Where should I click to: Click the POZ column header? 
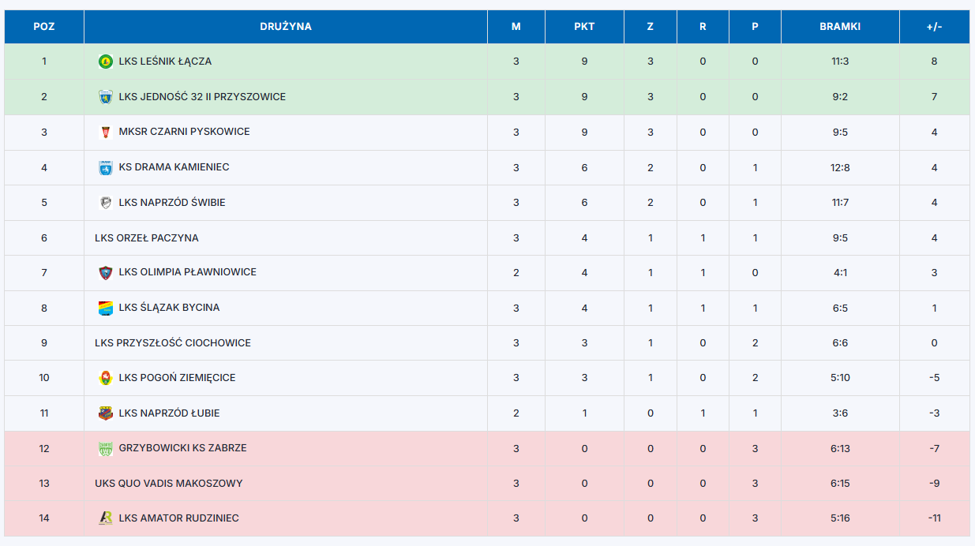44,27
